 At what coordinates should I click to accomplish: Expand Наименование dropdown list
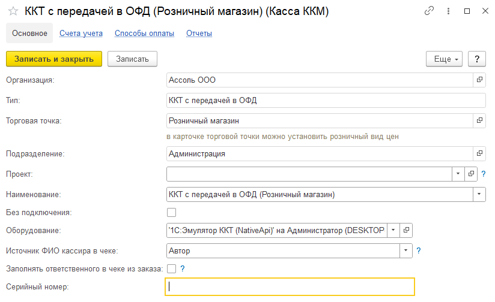[479, 194]
